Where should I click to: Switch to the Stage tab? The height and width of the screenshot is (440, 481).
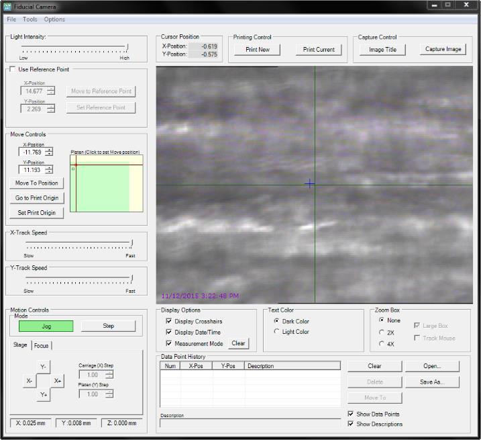click(x=20, y=345)
